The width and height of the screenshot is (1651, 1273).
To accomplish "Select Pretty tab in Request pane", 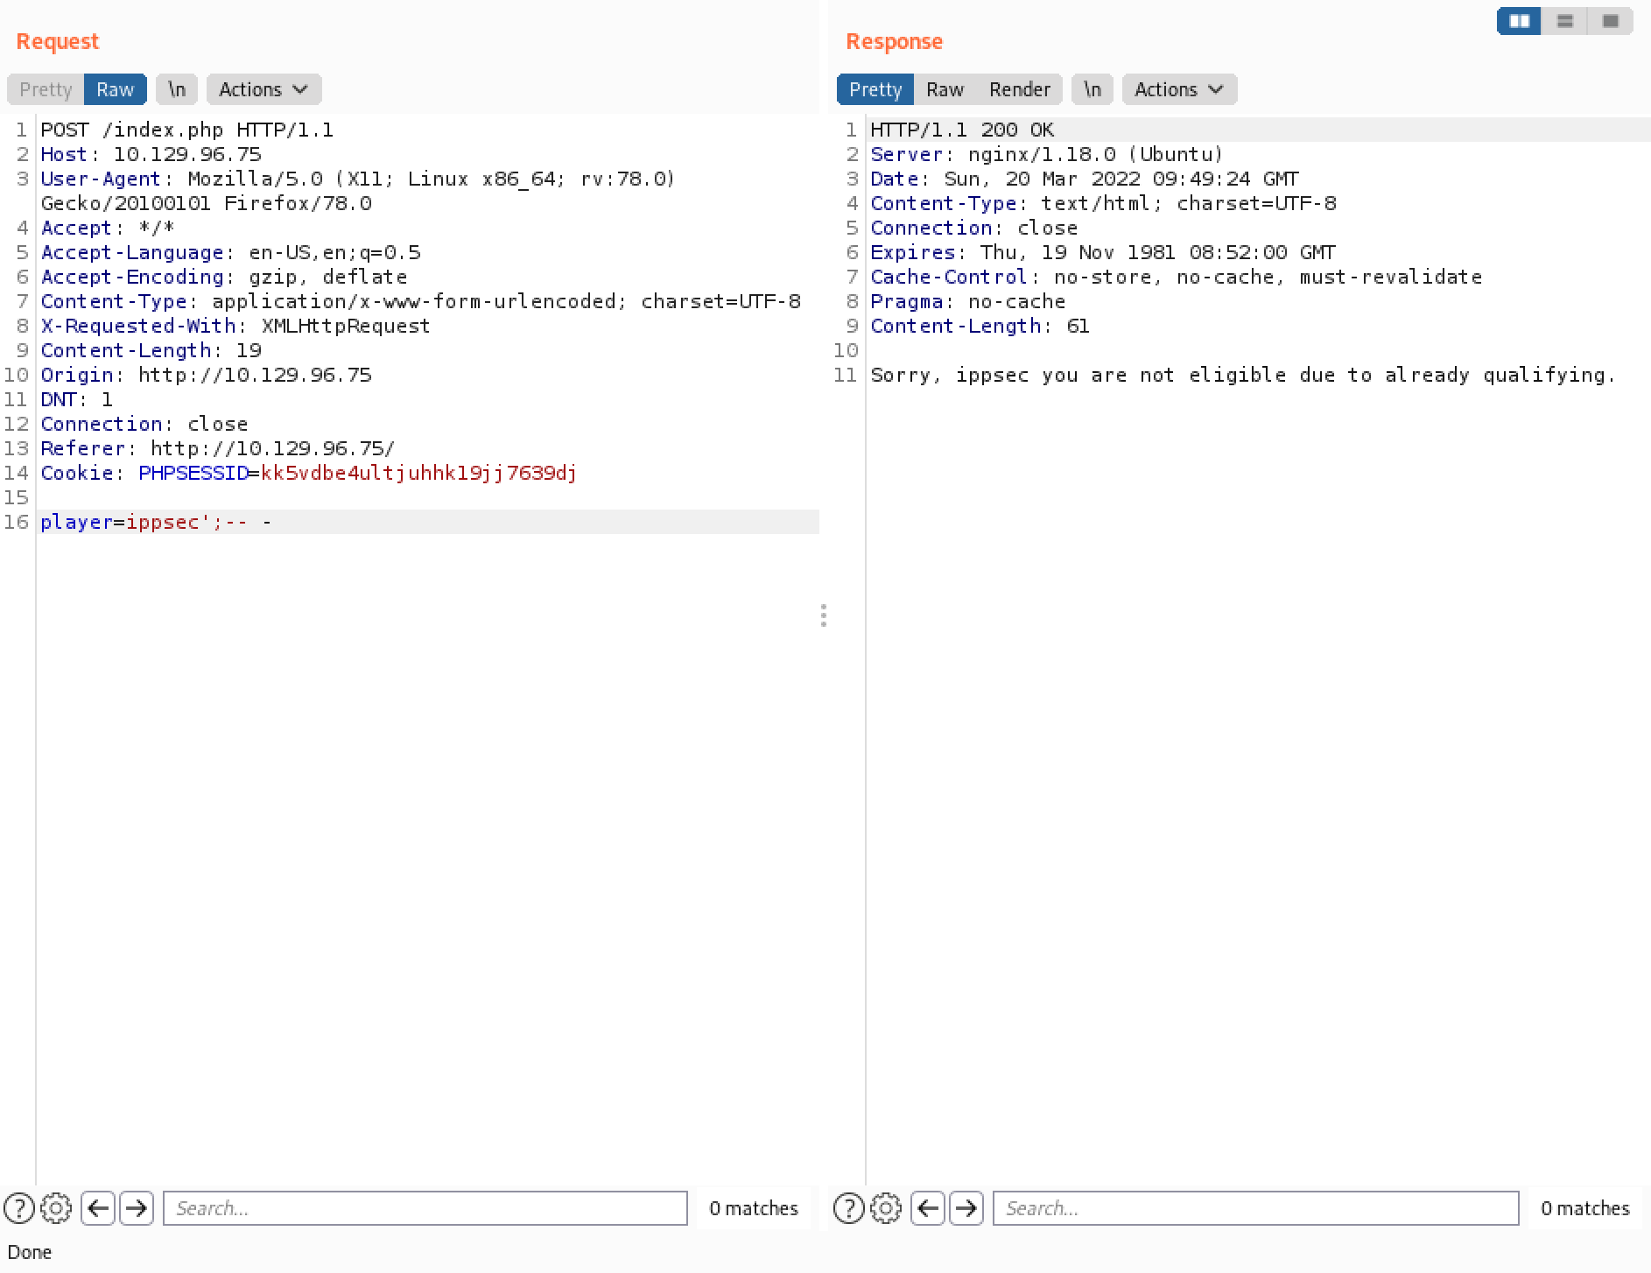I will tap(46, 89).
